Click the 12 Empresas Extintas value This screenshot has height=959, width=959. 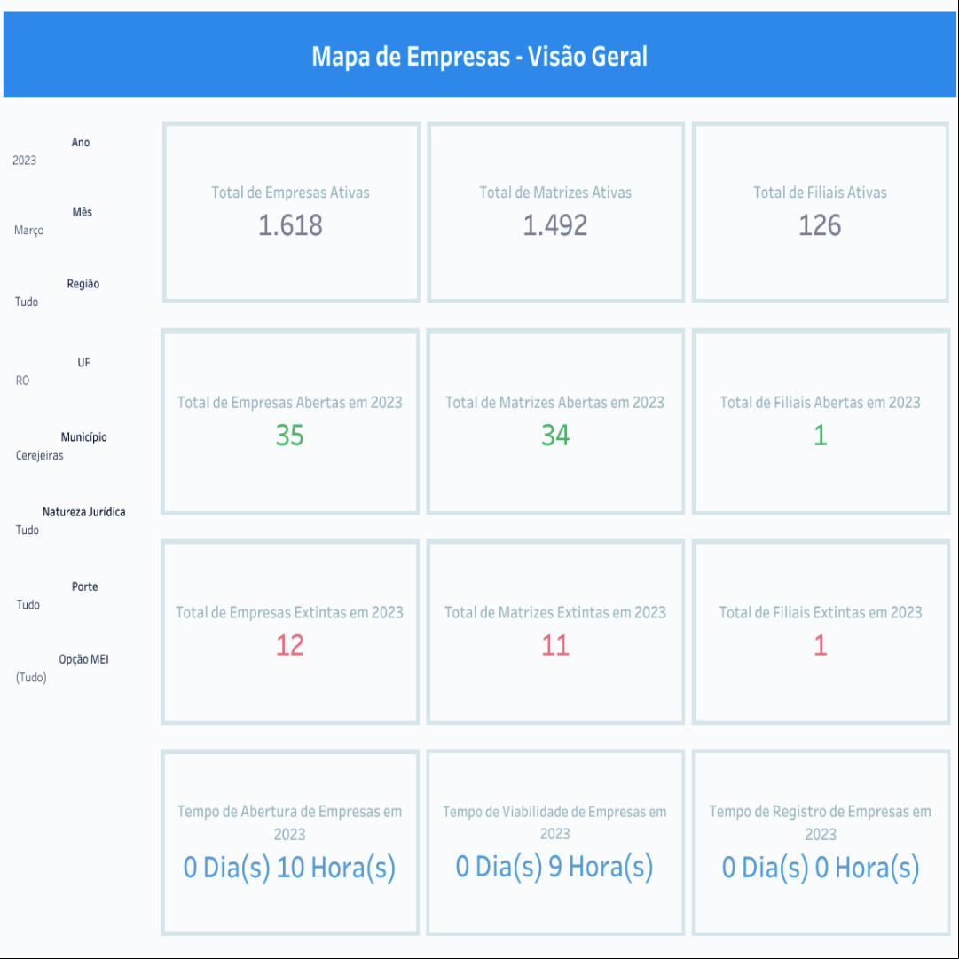(x=290, y=645)
